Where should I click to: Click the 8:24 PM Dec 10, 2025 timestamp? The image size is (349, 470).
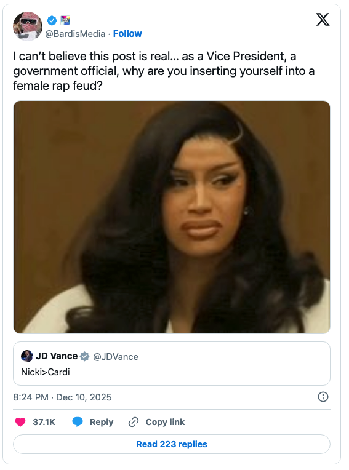coord(62,397)
